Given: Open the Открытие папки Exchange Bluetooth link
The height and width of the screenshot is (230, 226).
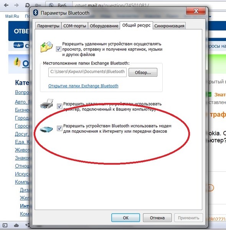Looking at the screenshot, I should (83, 86).
